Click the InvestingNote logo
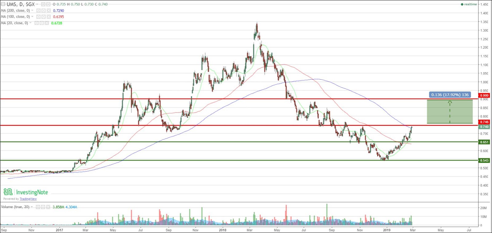Viewport: 492px width, 233px height. pyautogui.click(x=26, y=192)
